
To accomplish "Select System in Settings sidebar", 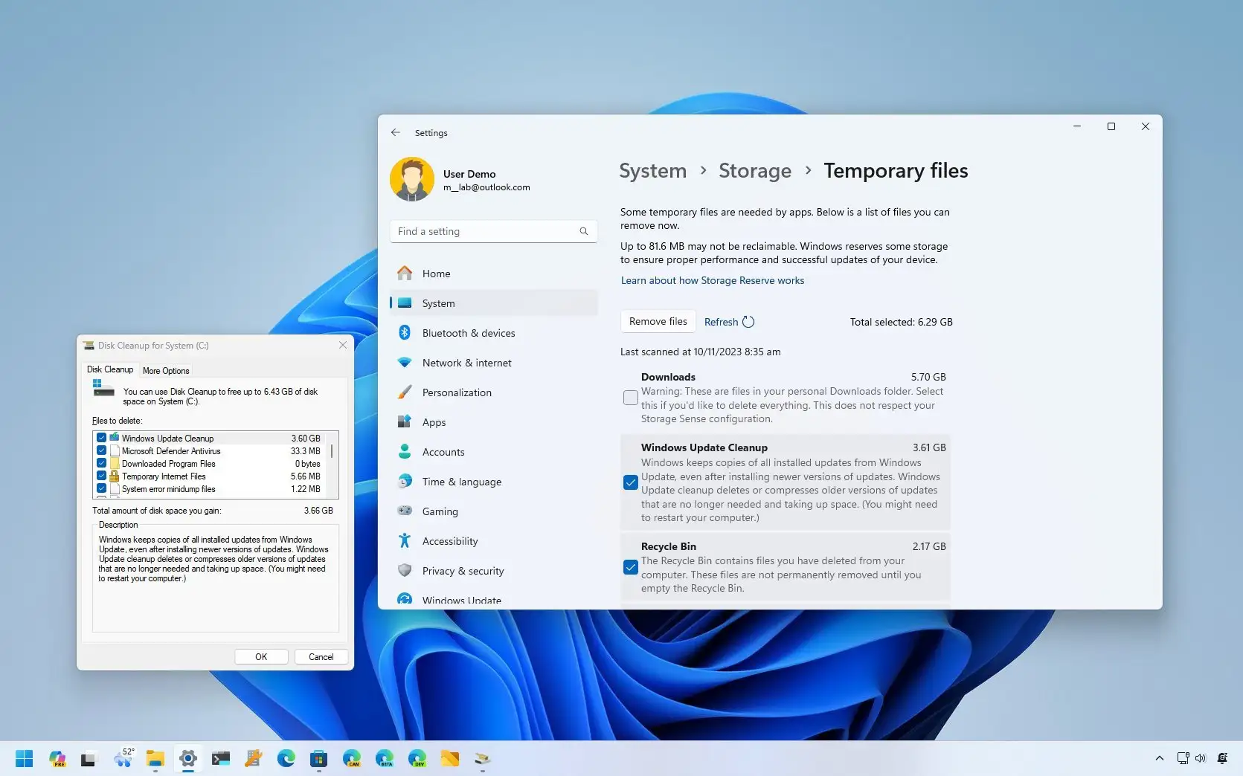I will pos(494,303).
